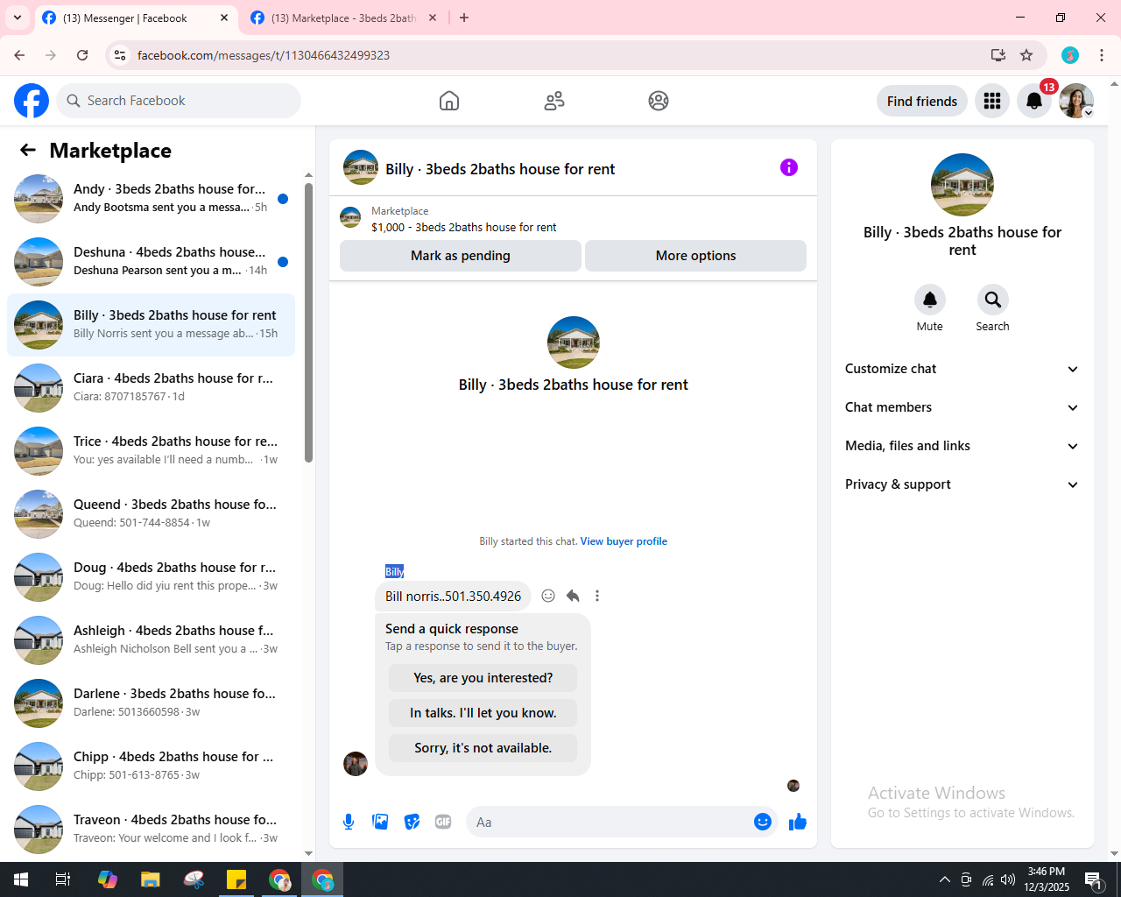Switch to the Messenger | Facebook tab
Image resolution: width=1121 pixels, height=897 pixels.
pos(137,18)
